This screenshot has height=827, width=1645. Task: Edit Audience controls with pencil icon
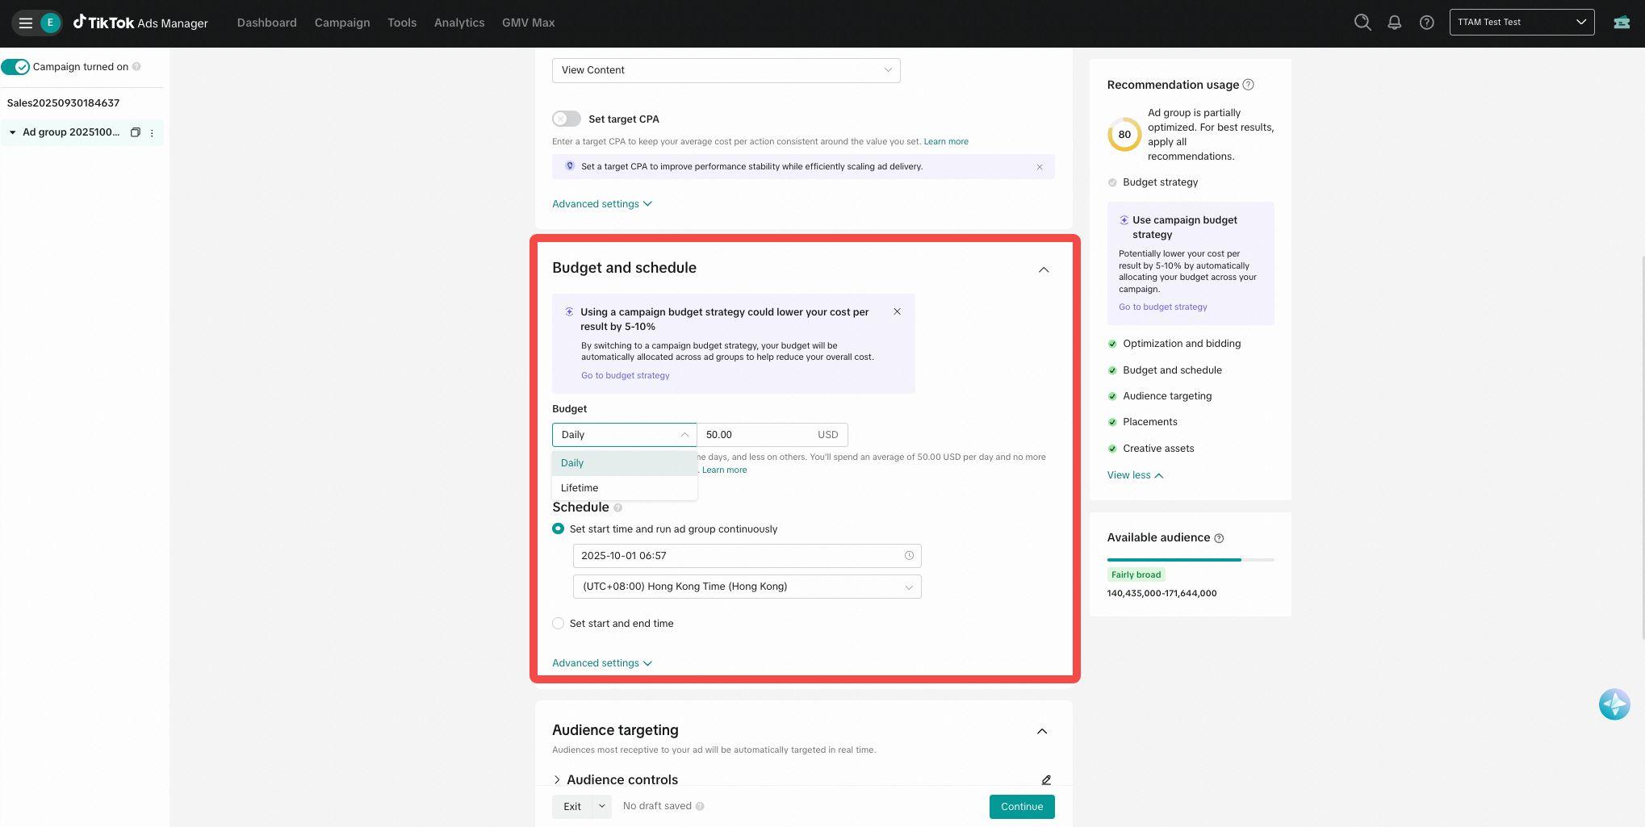(1046, 779)
